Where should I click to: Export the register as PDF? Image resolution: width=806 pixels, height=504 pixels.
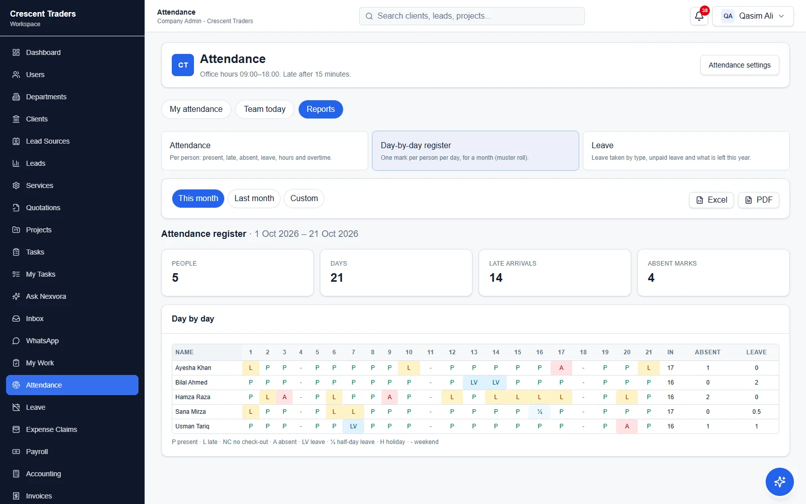(x=759, y=200)
